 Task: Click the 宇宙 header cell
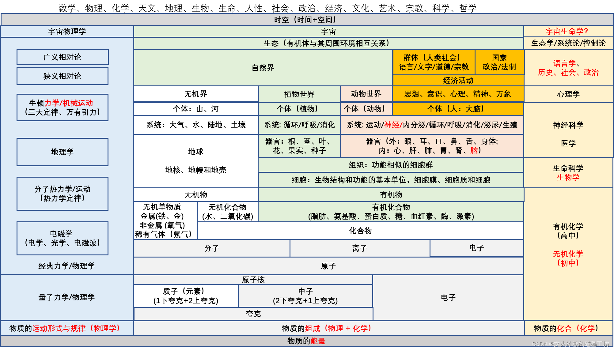coord(328,31)
